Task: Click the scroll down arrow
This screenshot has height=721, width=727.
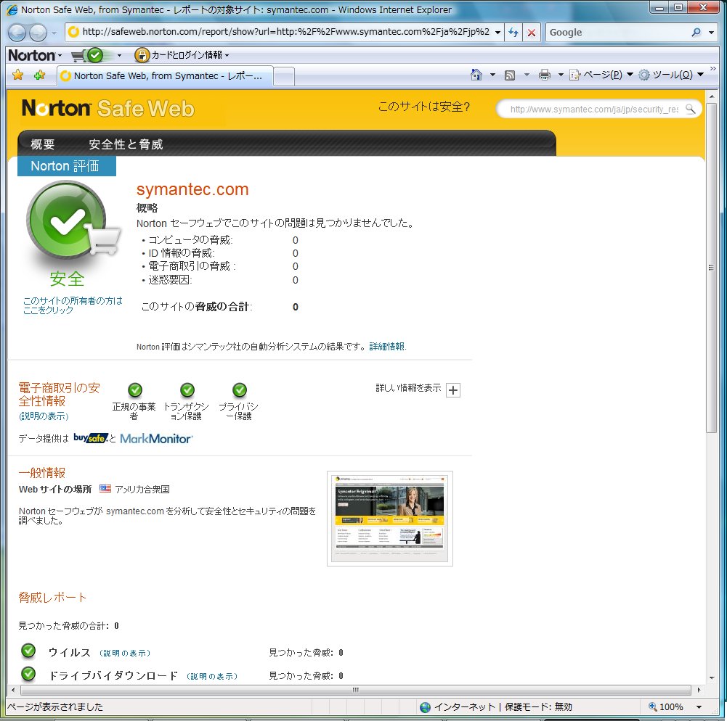Action: coord(712,678)
